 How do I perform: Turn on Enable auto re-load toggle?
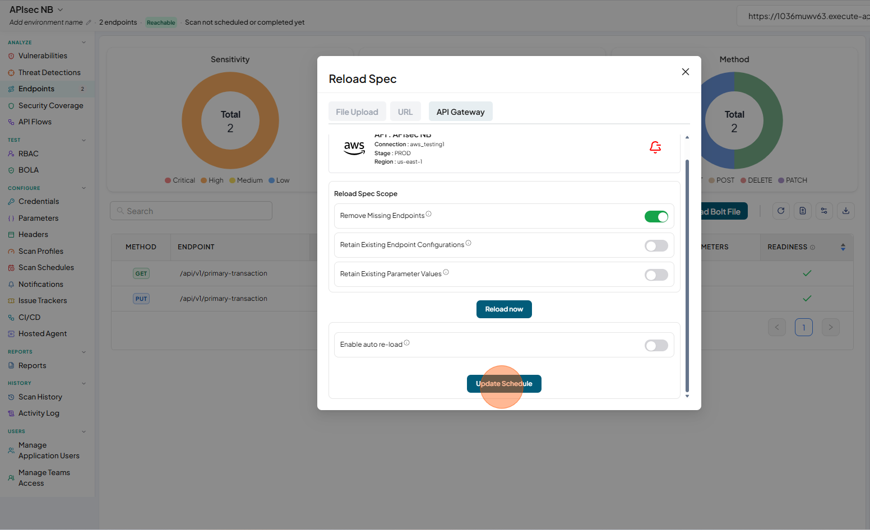point(656,346)
